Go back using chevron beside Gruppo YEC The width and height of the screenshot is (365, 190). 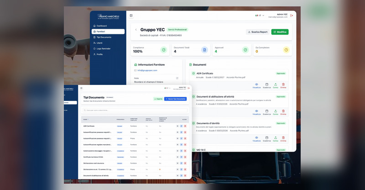(x=136, y=30)
